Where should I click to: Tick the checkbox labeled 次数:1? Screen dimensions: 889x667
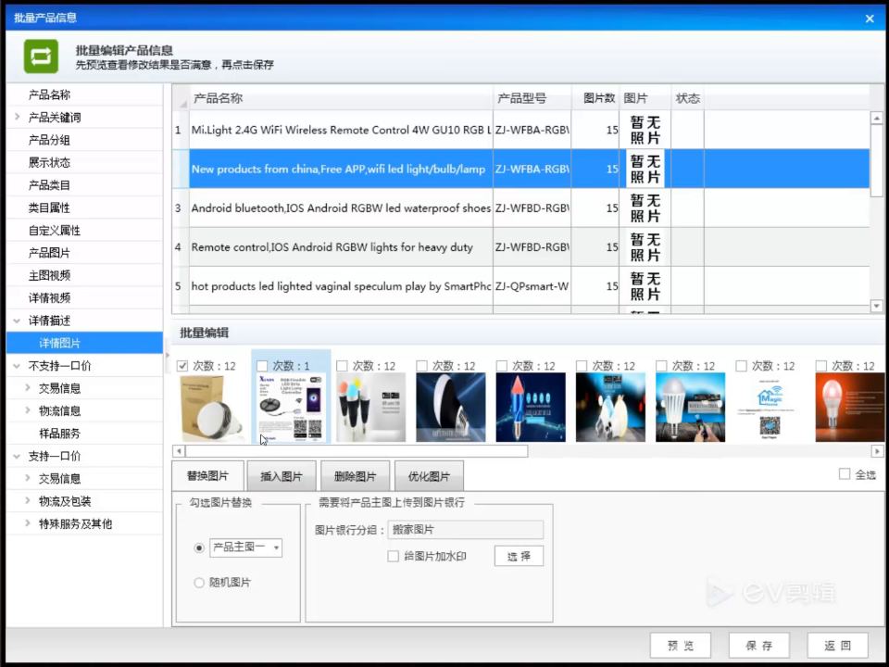pos(262,366)
